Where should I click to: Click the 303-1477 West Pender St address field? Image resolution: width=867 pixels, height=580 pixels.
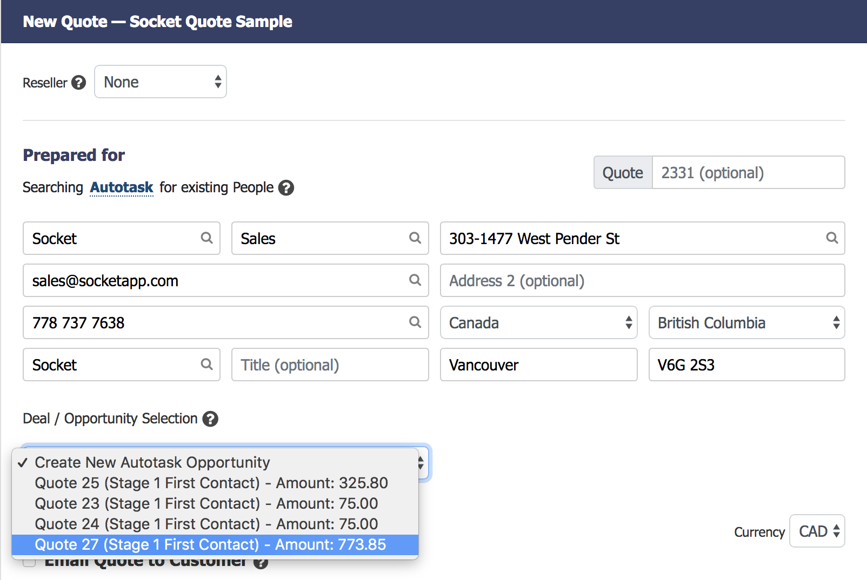[642, 238]
